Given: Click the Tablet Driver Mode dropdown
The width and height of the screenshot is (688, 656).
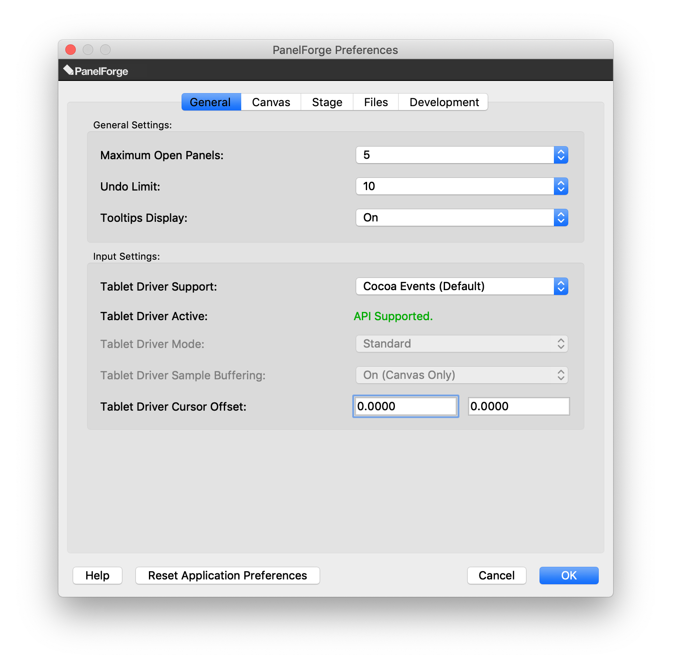Looking at the screenshot, I should coord(462,344).
